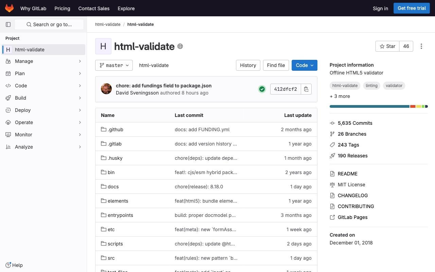Open the blue Code dropdown button

point(304,65)
